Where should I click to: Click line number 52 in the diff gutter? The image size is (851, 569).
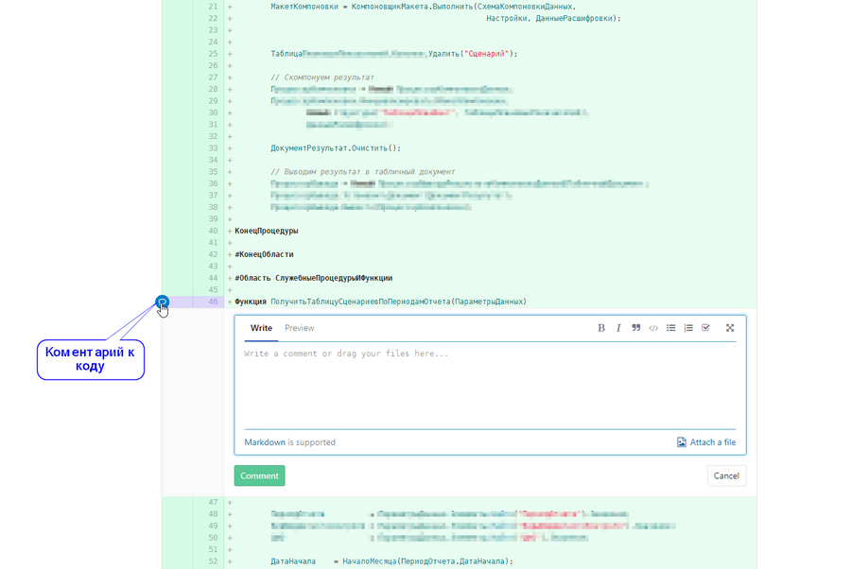click(213, 561)
